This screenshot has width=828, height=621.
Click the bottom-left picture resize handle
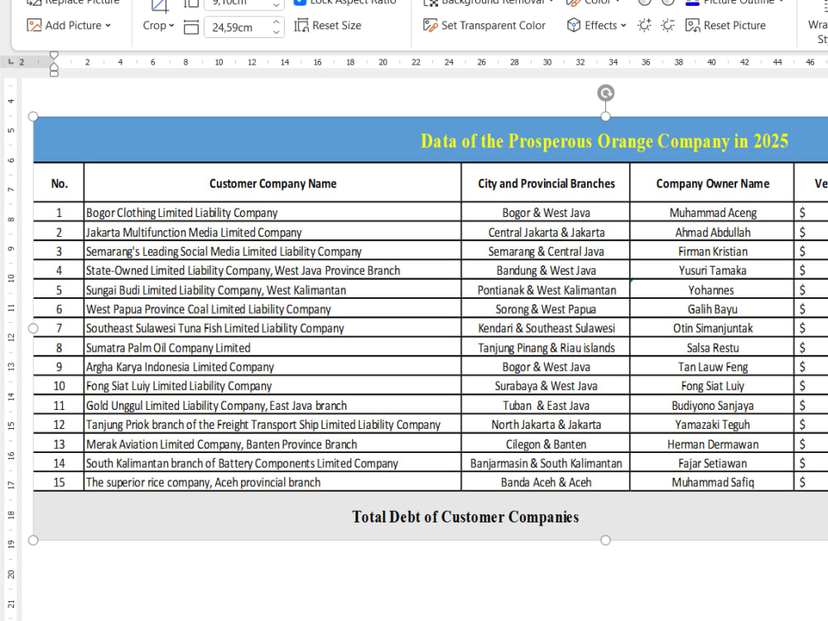click(x=33, y=540)
